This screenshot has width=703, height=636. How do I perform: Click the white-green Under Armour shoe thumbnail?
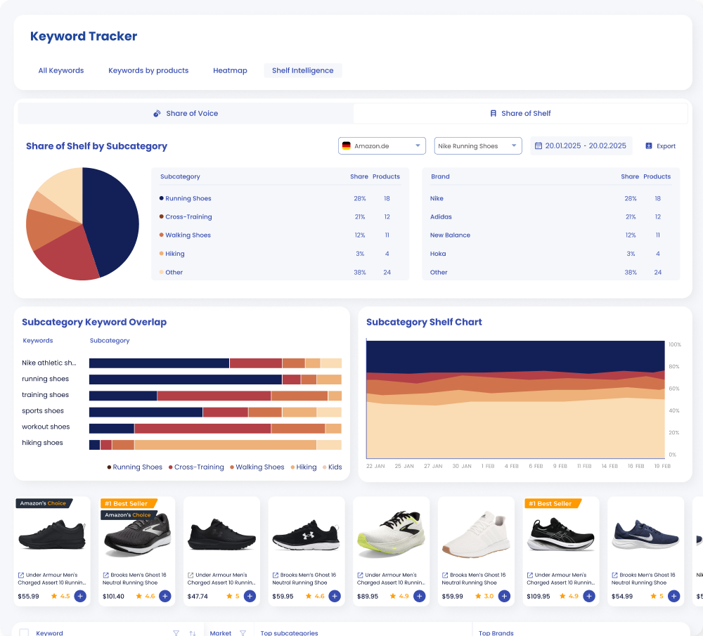[x=391, y=533]
